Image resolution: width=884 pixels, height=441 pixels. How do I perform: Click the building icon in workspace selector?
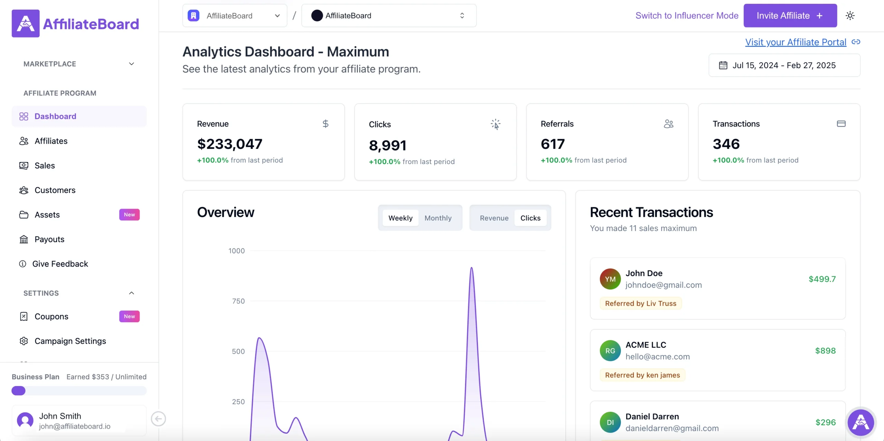(x=193, y=16)
